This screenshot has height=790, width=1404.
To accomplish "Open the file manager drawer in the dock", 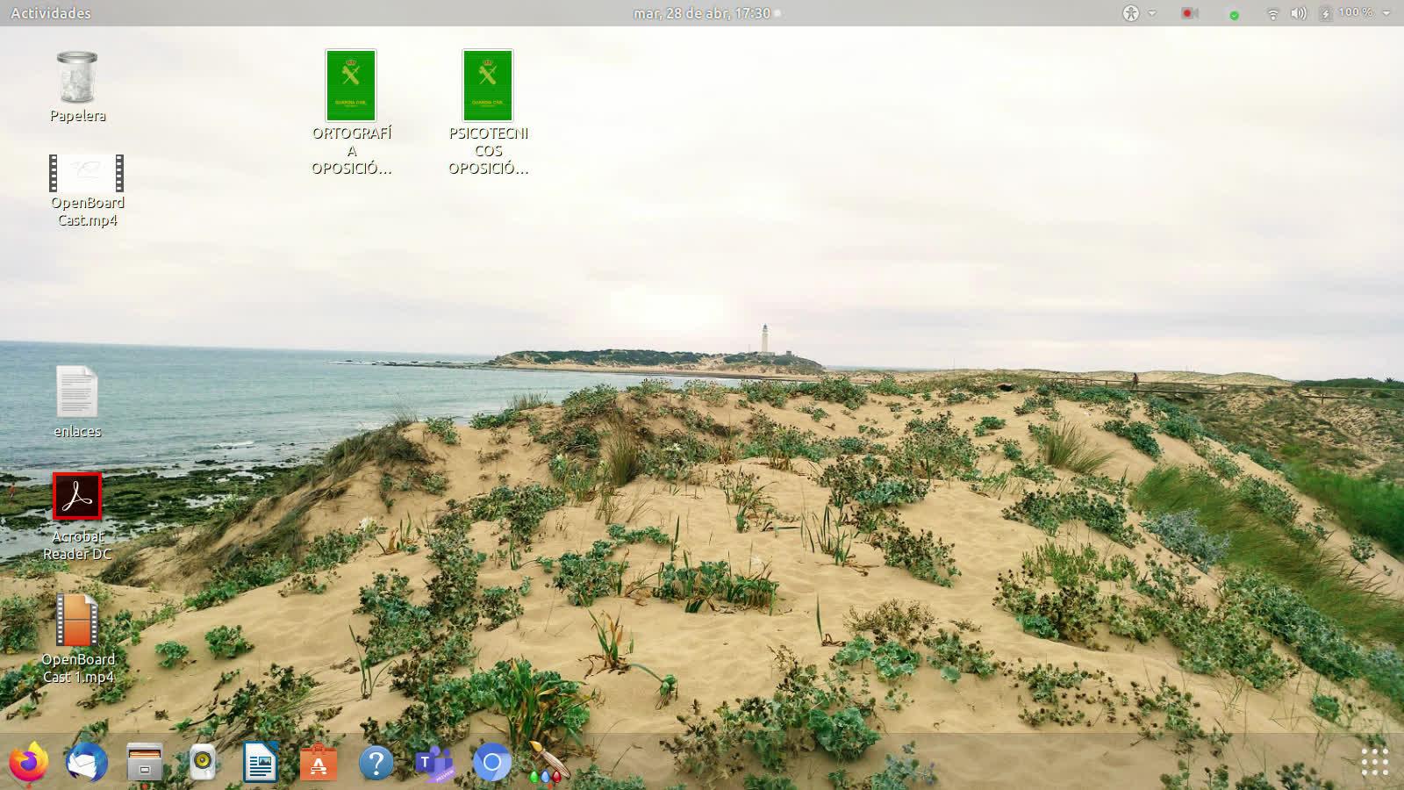I will click(x=145, y=762).
